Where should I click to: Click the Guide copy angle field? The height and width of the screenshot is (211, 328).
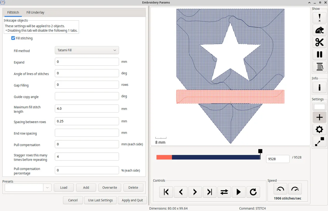(87, 96)
